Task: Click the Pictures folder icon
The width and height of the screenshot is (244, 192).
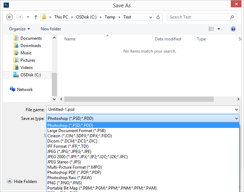Action: (x=16, y=60)
